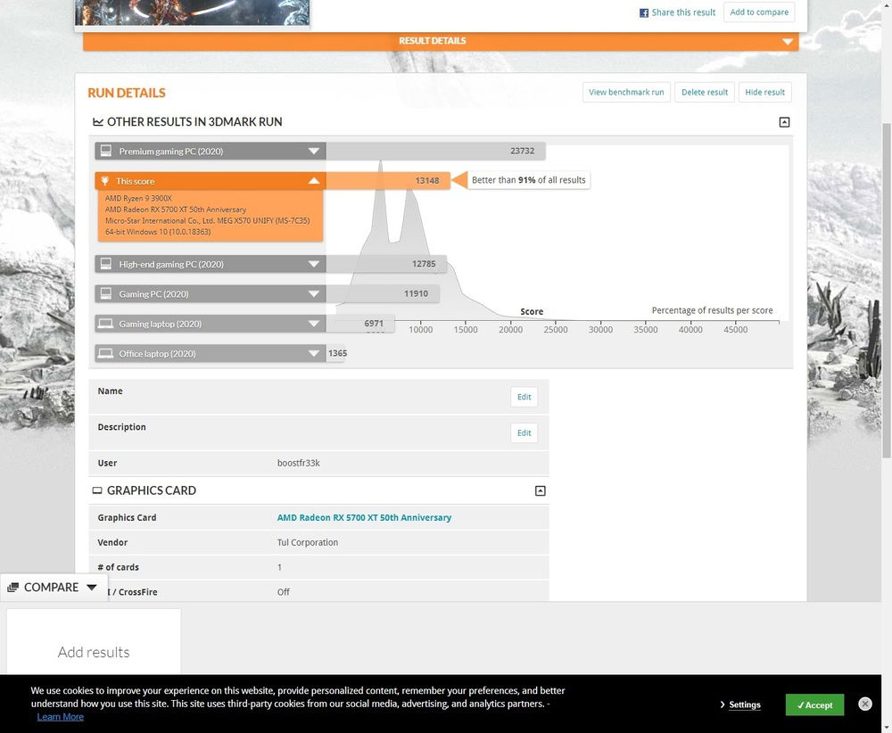Click the Facebook share icon
This screenshot has width=892, height=733.
click(x=644, y=12)
